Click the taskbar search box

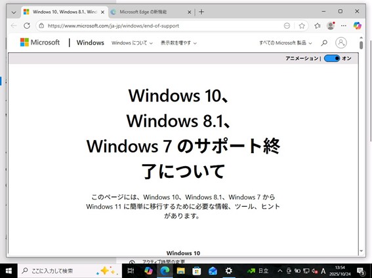click(x=70, y=271)
